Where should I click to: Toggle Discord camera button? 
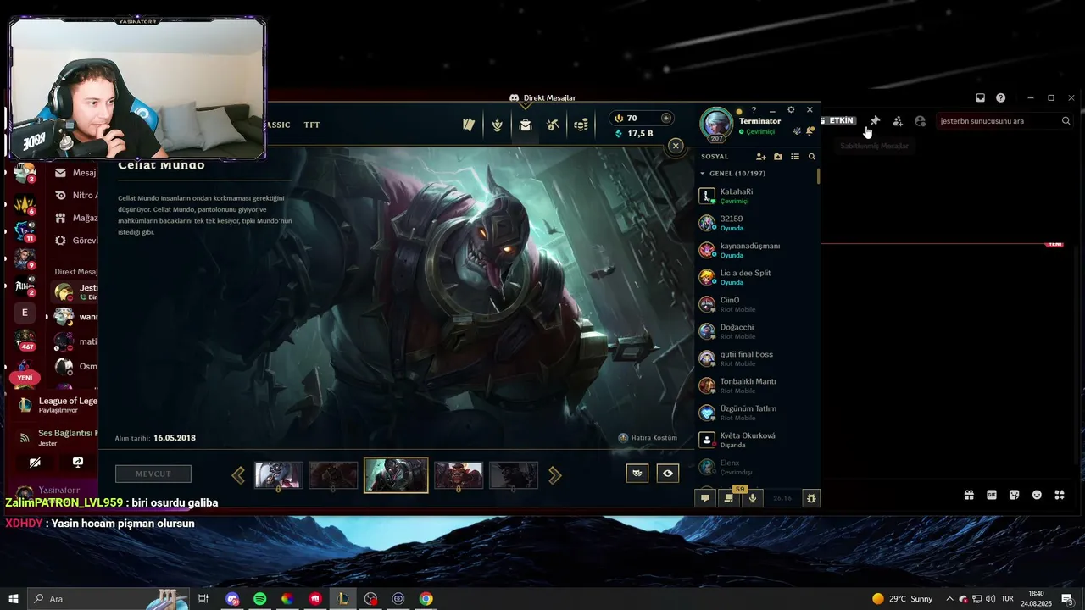(35, 463)
